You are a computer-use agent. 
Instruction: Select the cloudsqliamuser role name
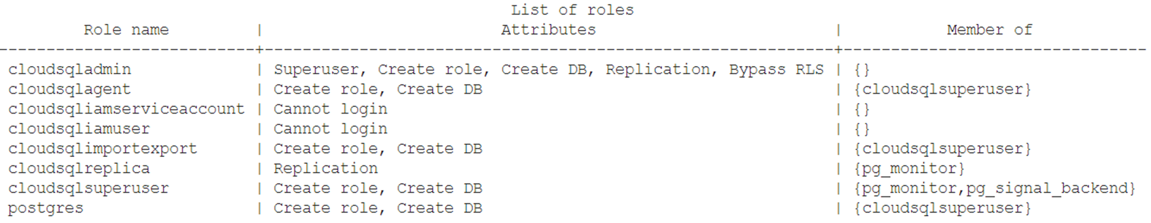click(x=79, y=129)
